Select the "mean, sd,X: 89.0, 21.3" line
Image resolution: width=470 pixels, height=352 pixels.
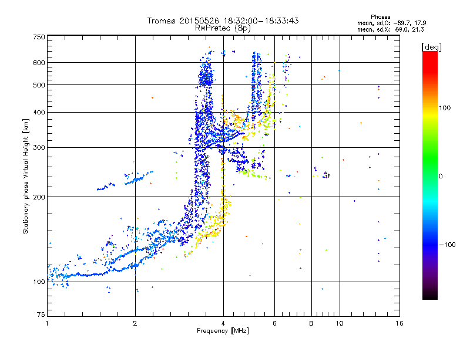[x=391, y=29]
